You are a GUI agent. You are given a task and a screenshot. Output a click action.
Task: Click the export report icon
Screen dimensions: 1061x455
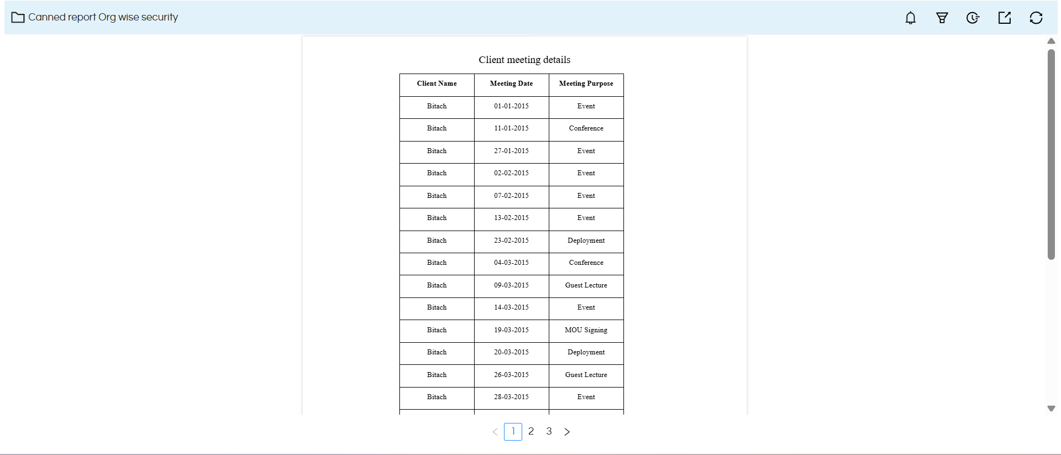pos(1004,18)
